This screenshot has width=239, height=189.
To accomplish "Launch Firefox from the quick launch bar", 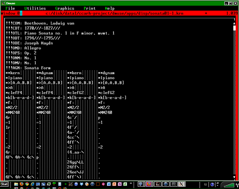I will [21, 185].
